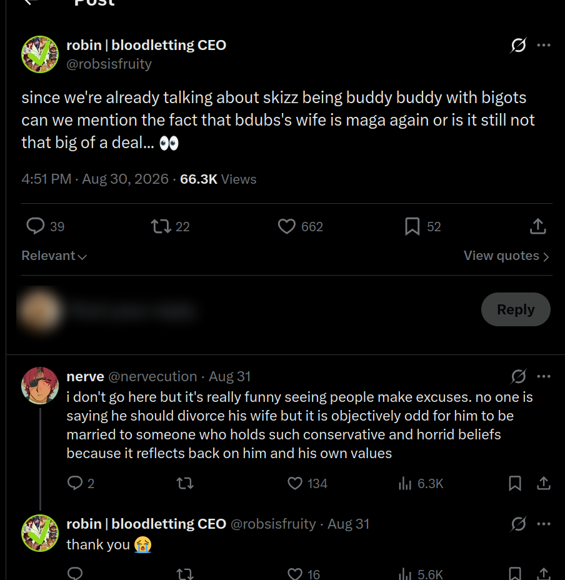Repost the main post with 22 reposts

tap(171, 226)
